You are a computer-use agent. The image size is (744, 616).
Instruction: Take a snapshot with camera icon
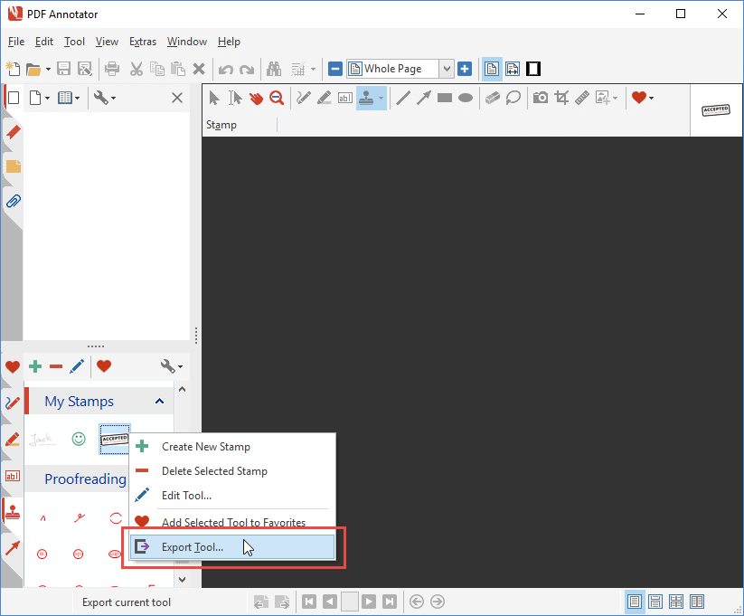541,98
